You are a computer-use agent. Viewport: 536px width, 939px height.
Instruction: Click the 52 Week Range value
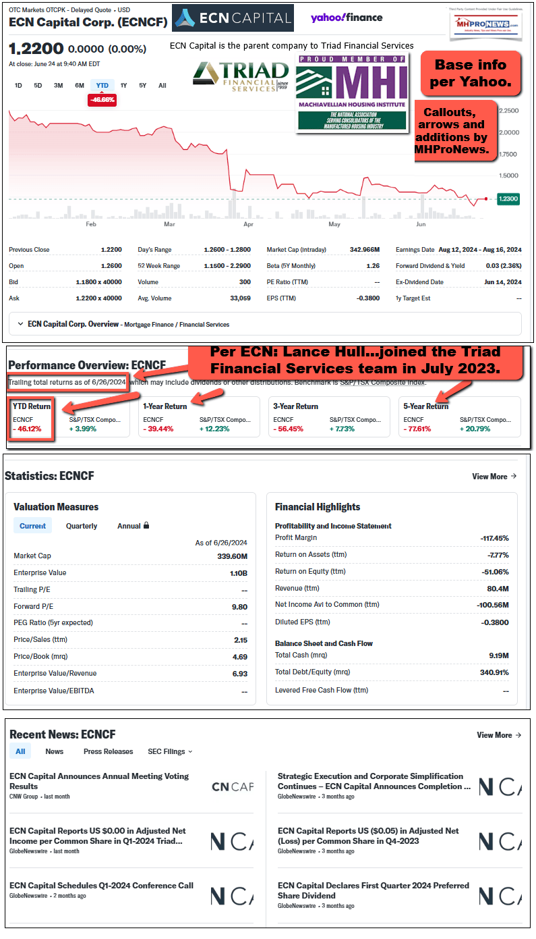[x=227, y=266]
